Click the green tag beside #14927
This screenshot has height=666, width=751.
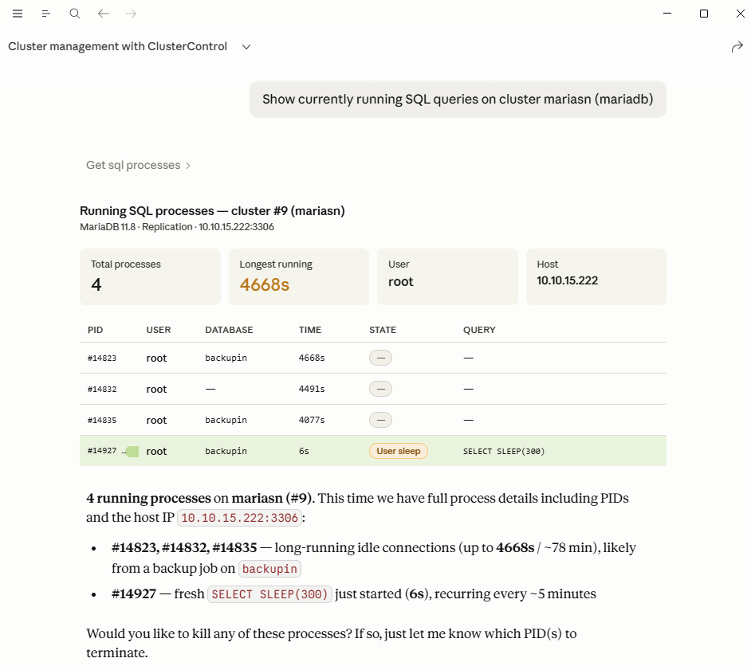[132, 451]
